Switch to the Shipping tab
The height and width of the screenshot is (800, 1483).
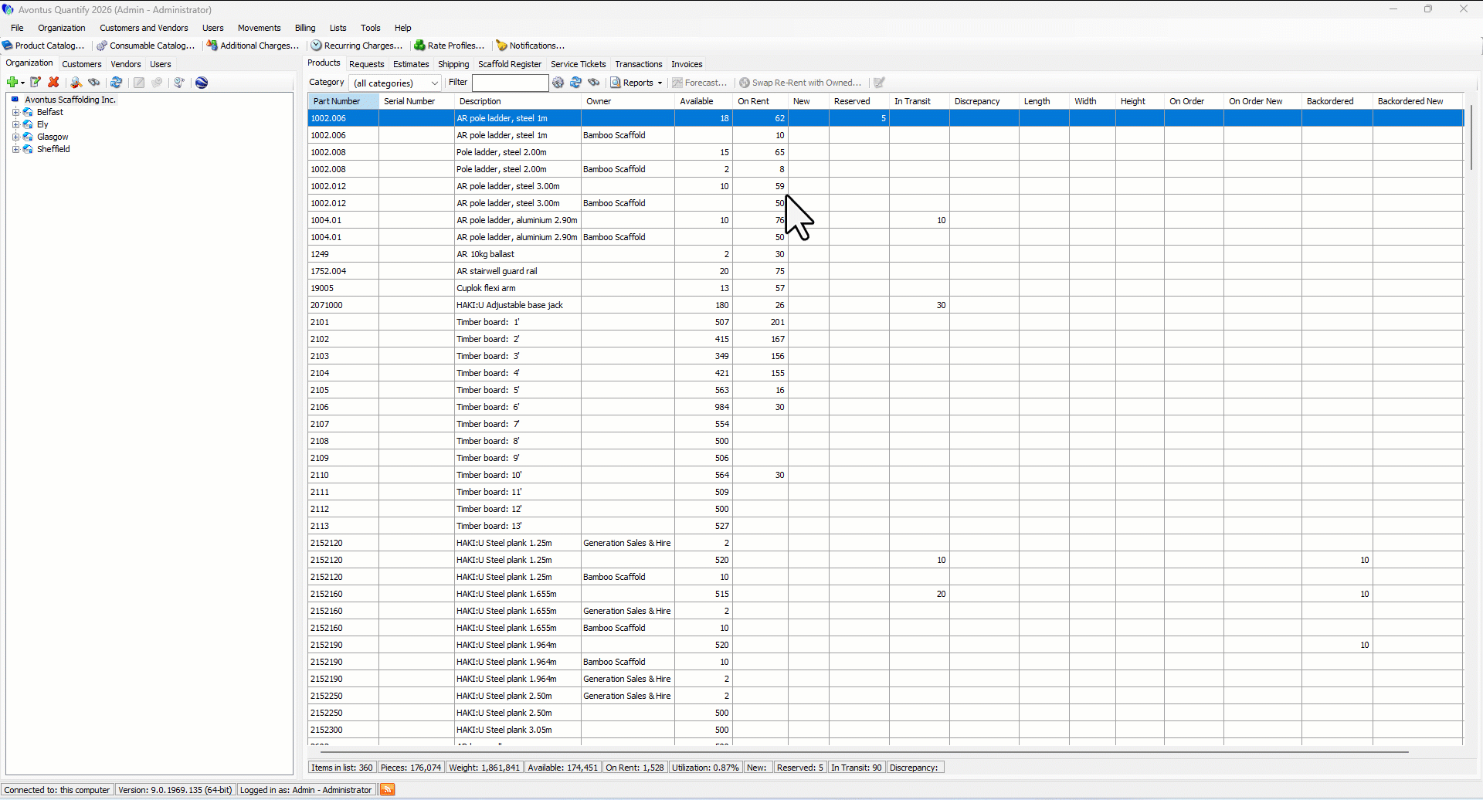(453, 64)
